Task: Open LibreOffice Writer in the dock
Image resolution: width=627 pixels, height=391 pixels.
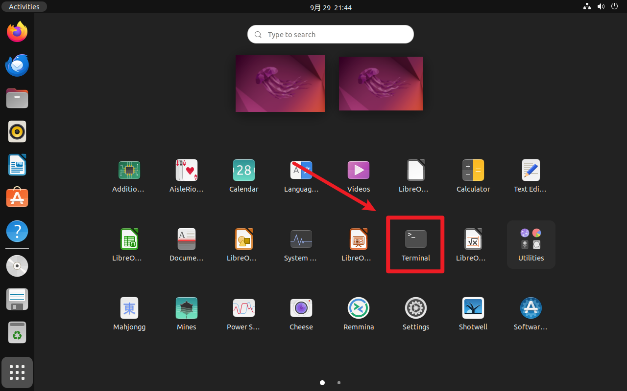Action: pyautogui.click(x=17, y=165)
